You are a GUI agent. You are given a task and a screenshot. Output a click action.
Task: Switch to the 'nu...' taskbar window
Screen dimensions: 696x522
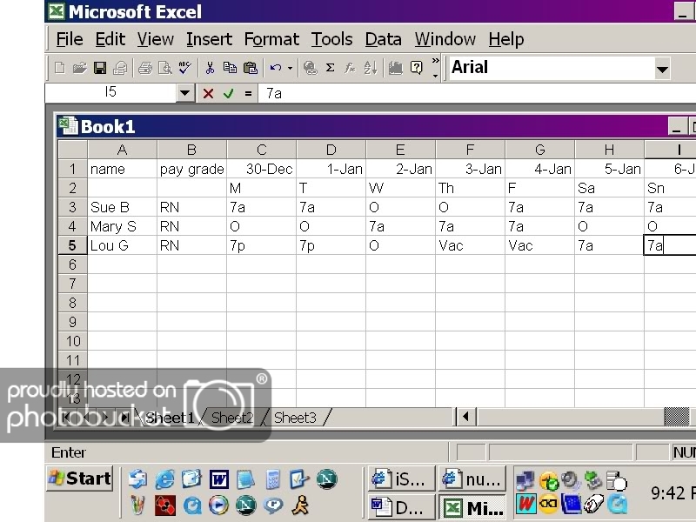[x=472, y=479]
